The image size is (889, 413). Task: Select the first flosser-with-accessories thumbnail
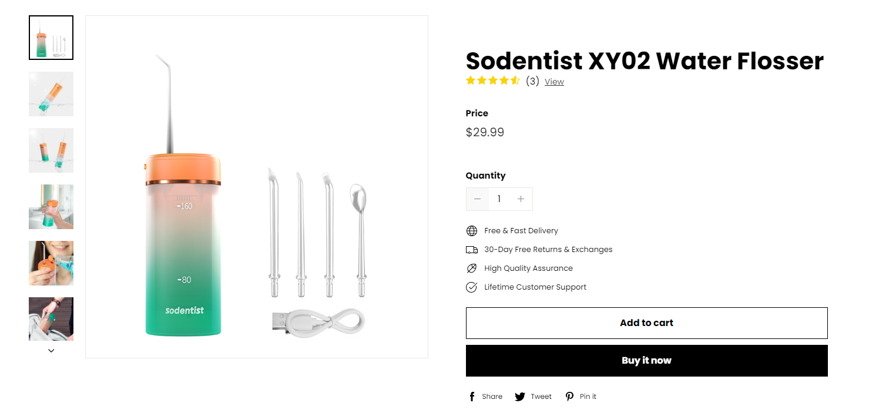[51, 38]
